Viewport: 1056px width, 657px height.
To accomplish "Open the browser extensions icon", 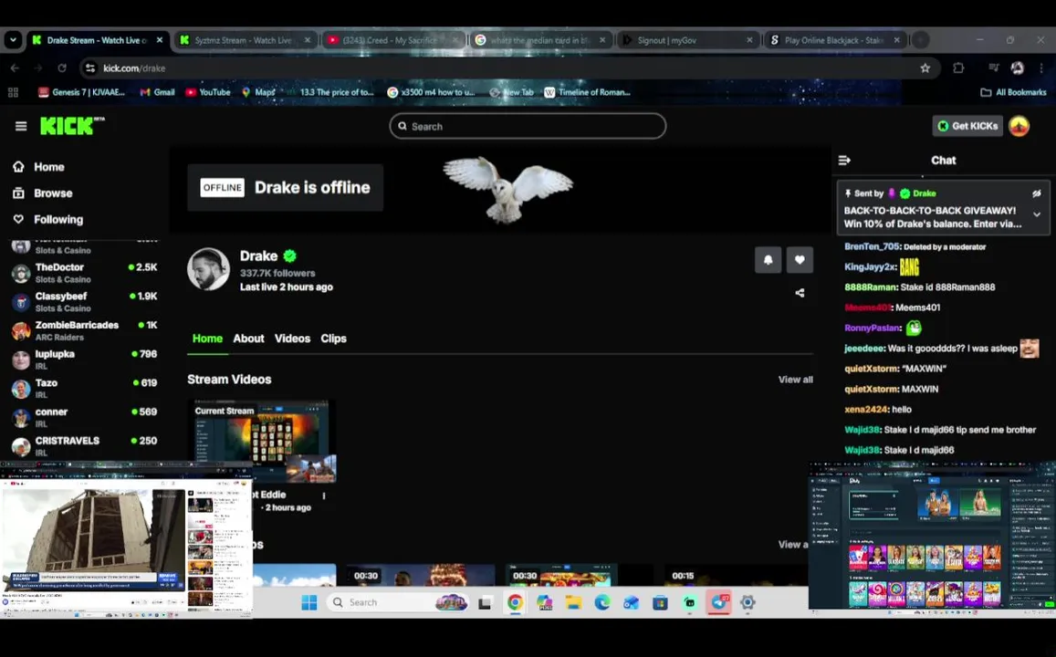I will click(958, 68).
